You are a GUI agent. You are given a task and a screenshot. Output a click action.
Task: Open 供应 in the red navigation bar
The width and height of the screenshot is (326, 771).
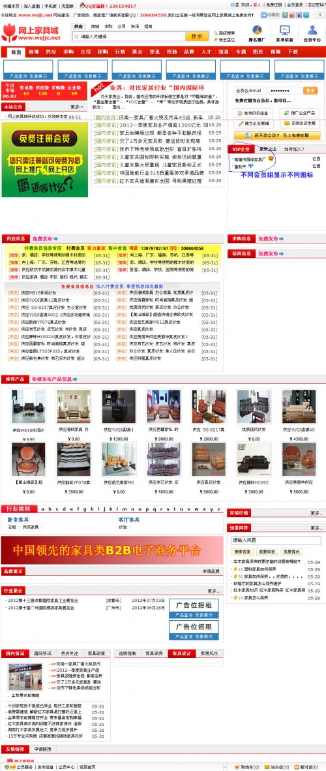pyautogui.click(x=51, y=52)
